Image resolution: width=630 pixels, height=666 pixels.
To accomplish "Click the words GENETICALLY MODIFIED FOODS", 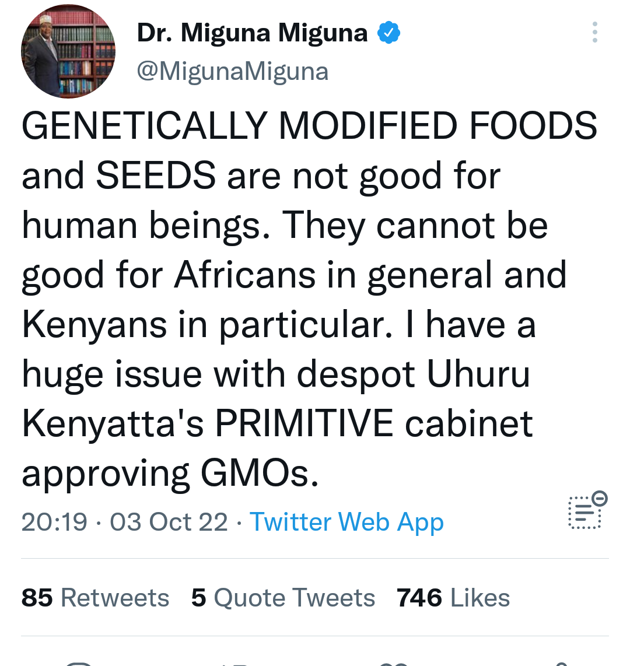I will (x=309, y=125).
